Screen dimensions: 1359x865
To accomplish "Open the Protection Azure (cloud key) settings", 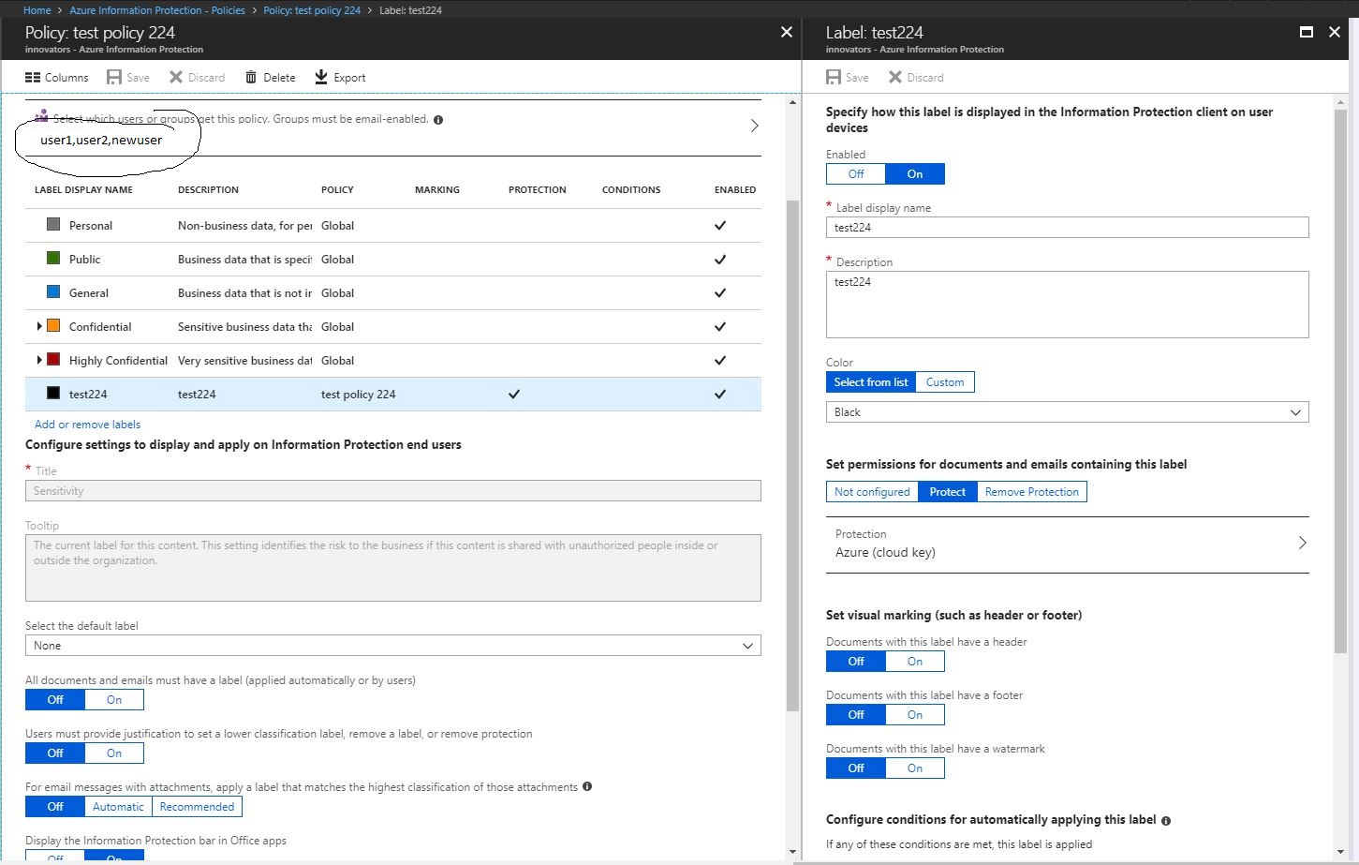I will click(x=1067, y=544).
